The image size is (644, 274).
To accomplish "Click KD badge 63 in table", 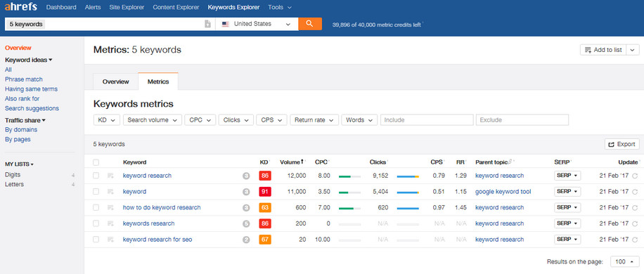I will pos(265,207).
